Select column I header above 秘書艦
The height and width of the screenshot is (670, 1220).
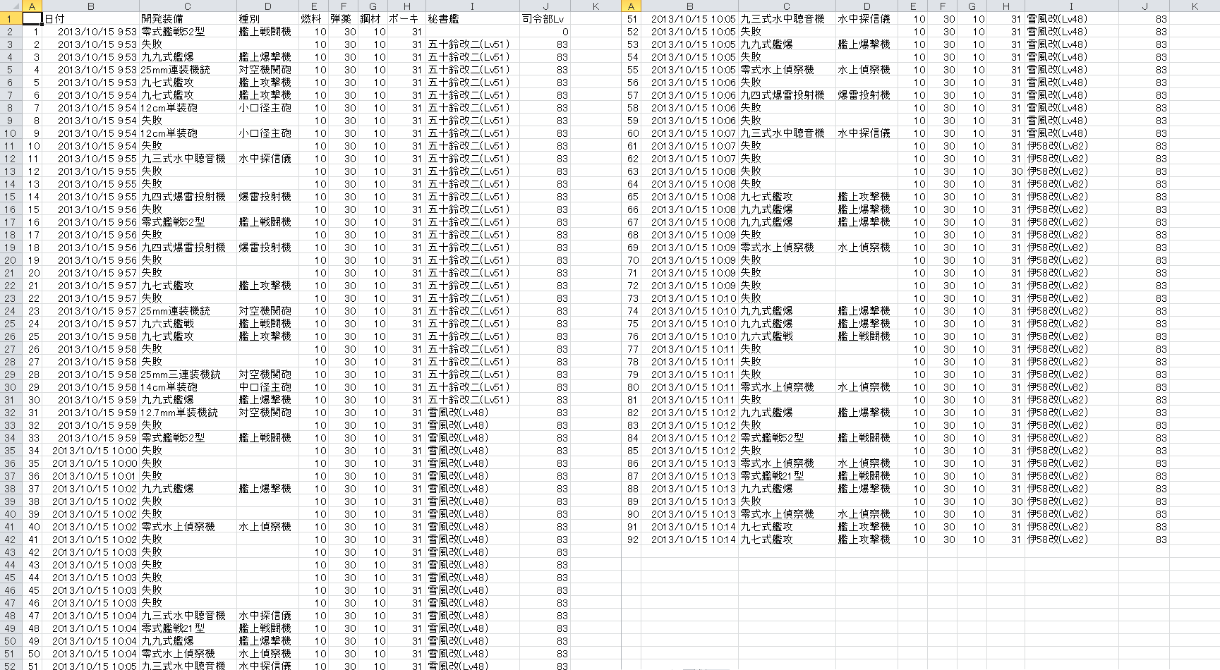pos(472,6)
